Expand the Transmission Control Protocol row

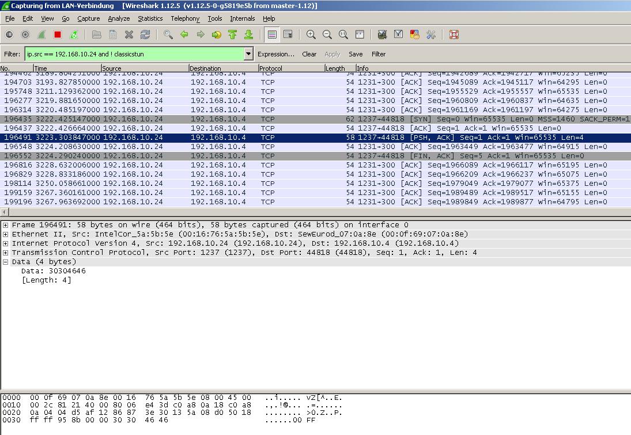pos(6,253)
